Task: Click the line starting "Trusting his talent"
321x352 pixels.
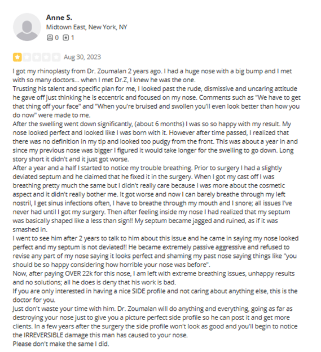Action: 155,88
